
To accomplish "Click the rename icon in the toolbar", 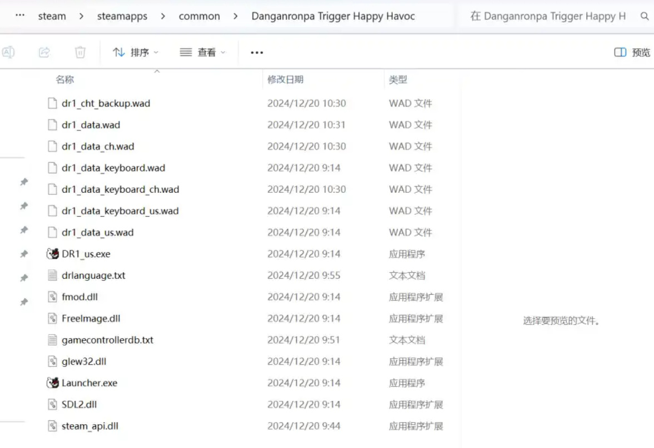I will (8, 52).
